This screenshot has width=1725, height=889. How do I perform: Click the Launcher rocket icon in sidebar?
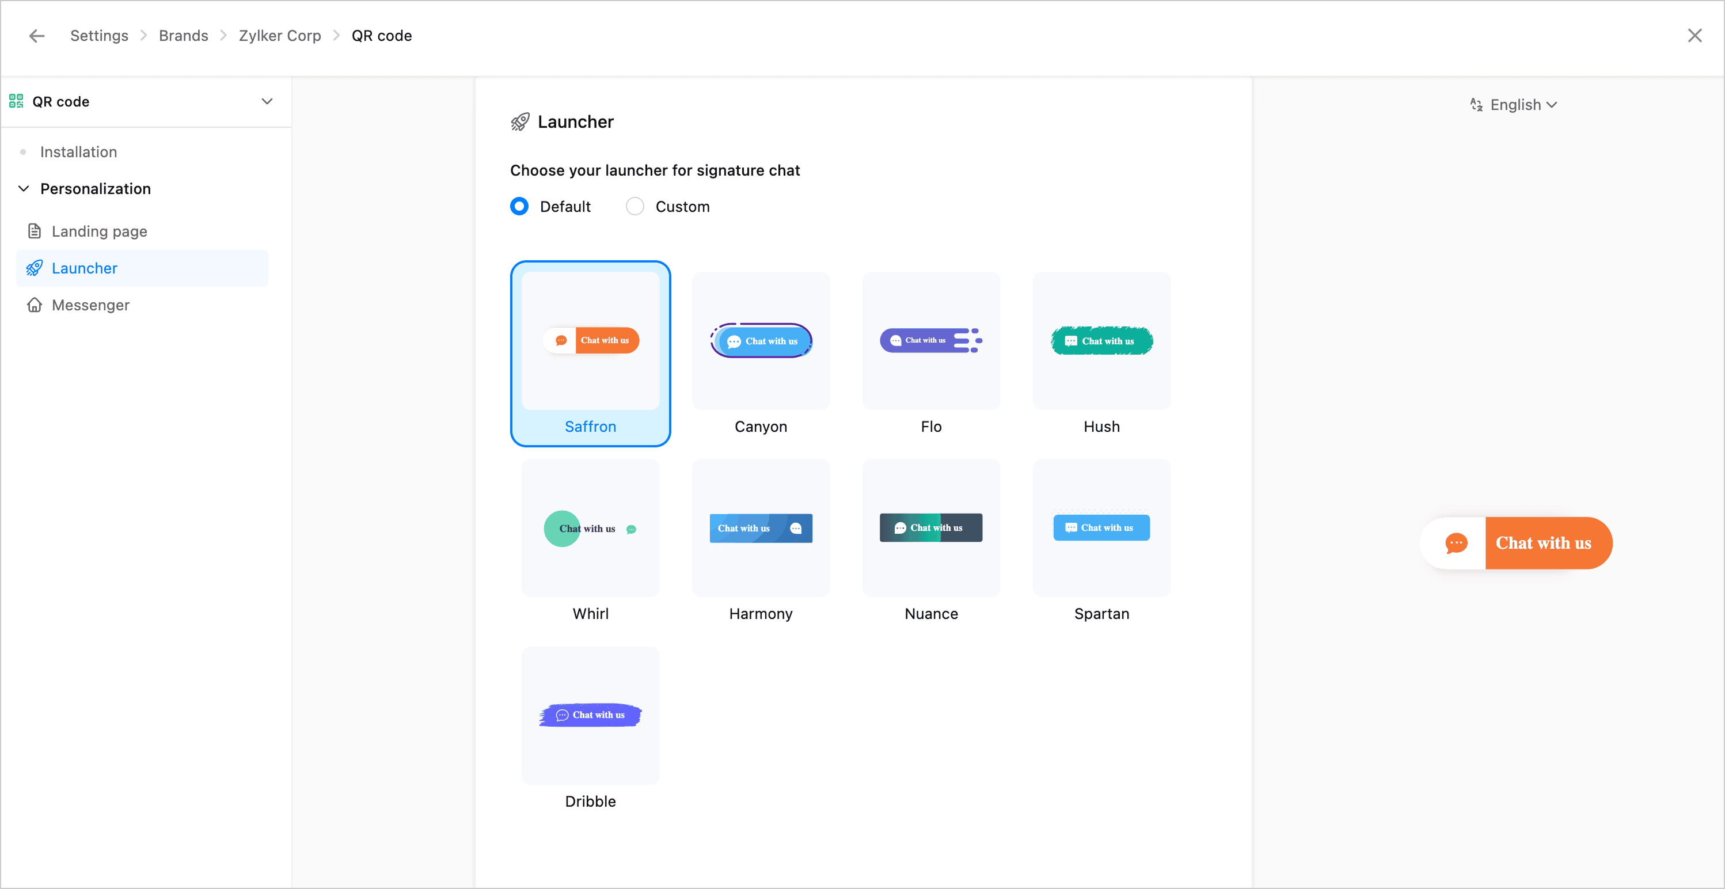coord(34,268)
